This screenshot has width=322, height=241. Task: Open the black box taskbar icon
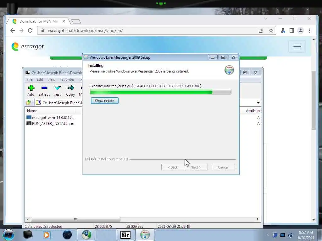28,235
